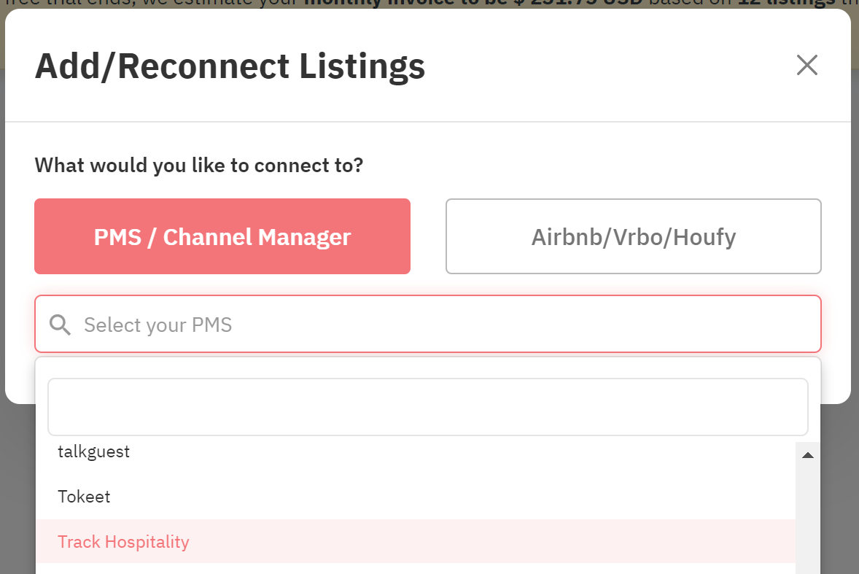Choose the PMS / Channel Manager option
This screenshot has width=859, height=574.
tap(222, 236)
